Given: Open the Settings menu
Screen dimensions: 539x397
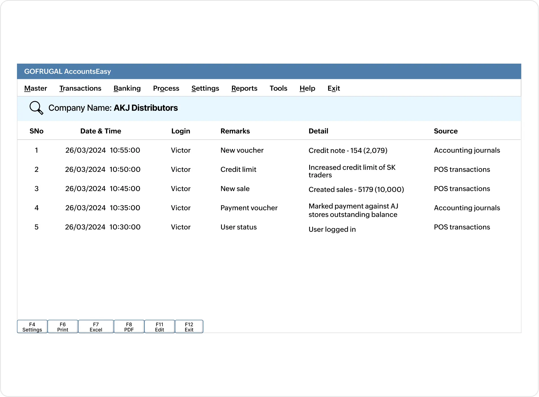Looking at the screenshot, I should tap(205, 88).
